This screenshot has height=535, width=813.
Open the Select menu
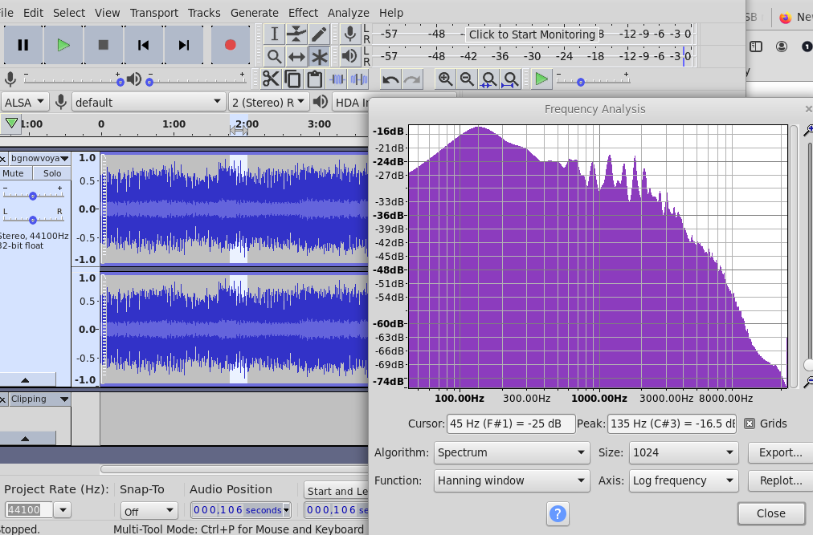click(x=69, y=12)
